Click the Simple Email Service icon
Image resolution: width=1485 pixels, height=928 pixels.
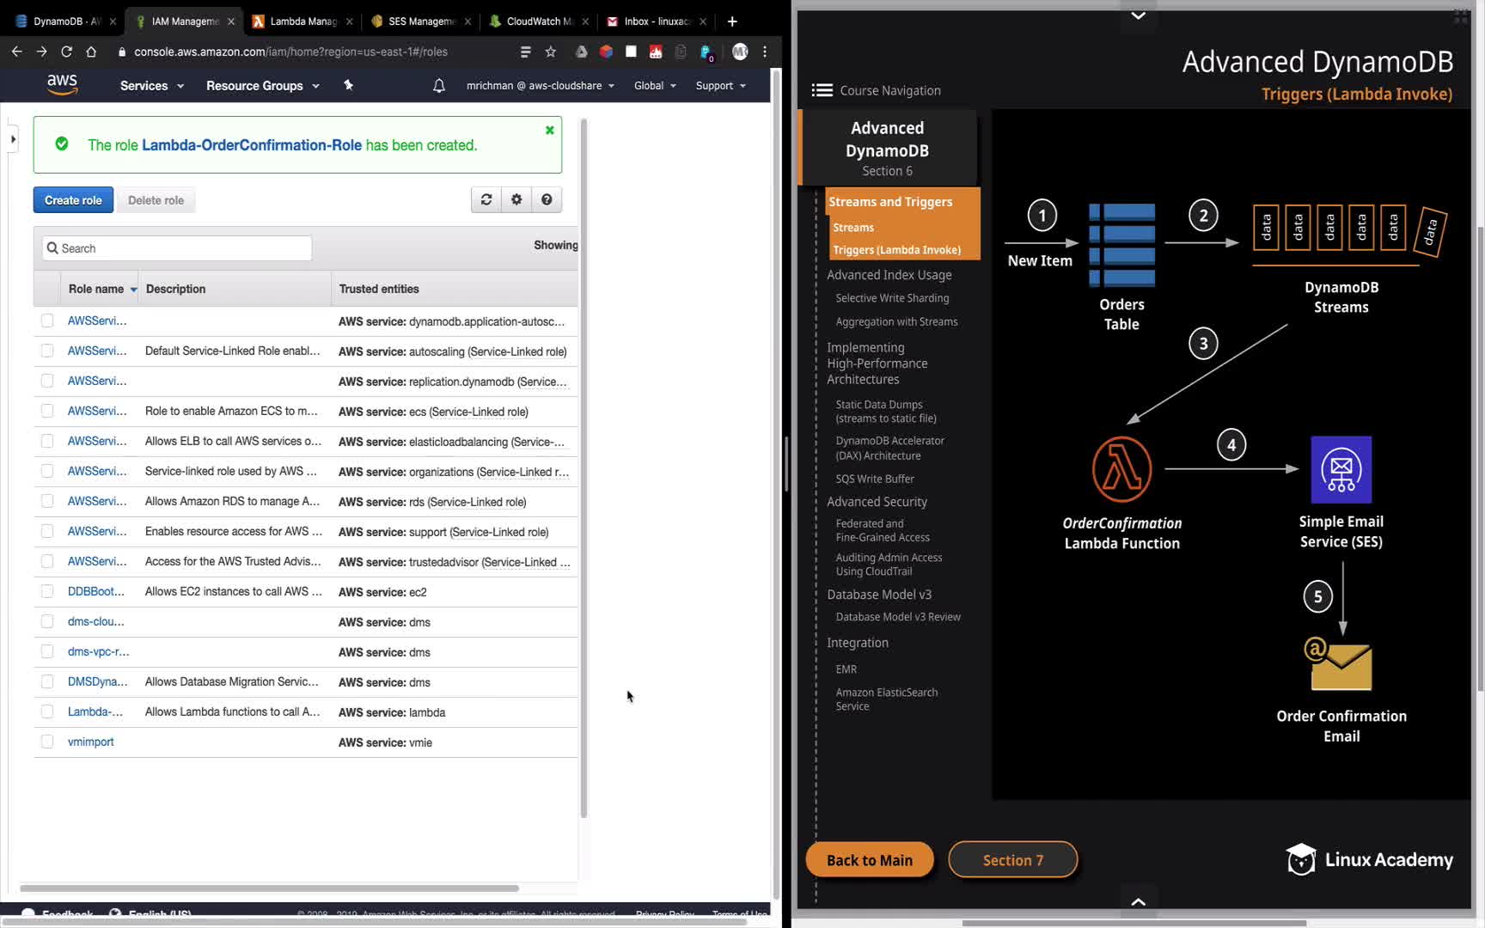coord(1341,469)
